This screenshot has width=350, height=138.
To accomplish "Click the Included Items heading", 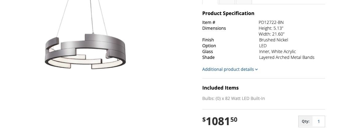I will click(x=220, y=88).
